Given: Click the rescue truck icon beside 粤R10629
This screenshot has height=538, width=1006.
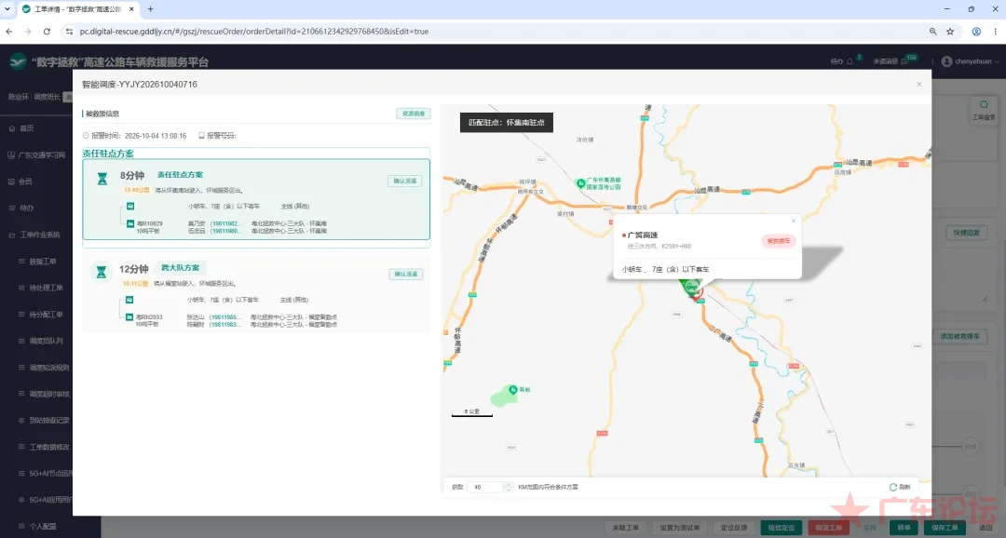Looking at the screenshot, I should (130, 223).
